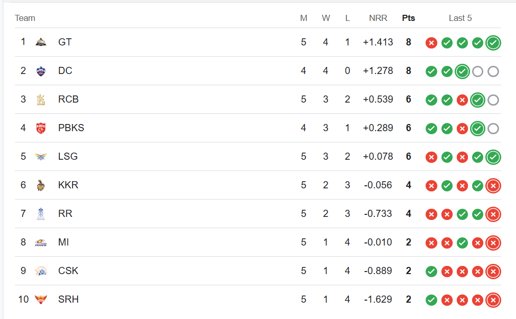Click KKR's highlighted latest loss icon
The width and height of the screenshot is (516, 319).
(493, 186)
